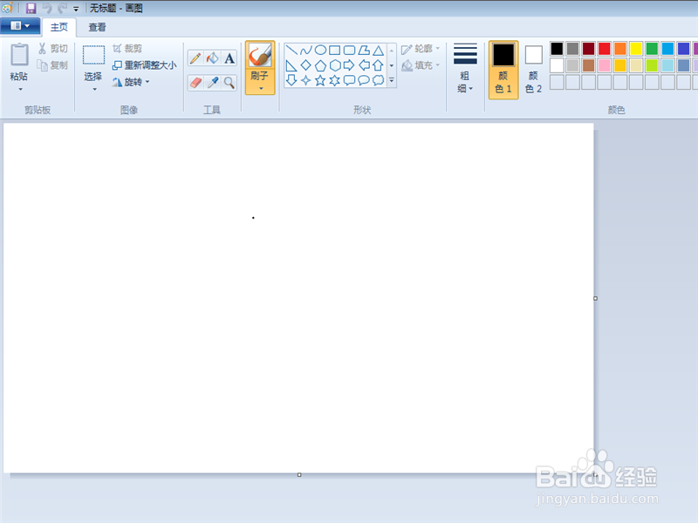Click the canvas bottom-edge resize handle

(x=299, y=474)
